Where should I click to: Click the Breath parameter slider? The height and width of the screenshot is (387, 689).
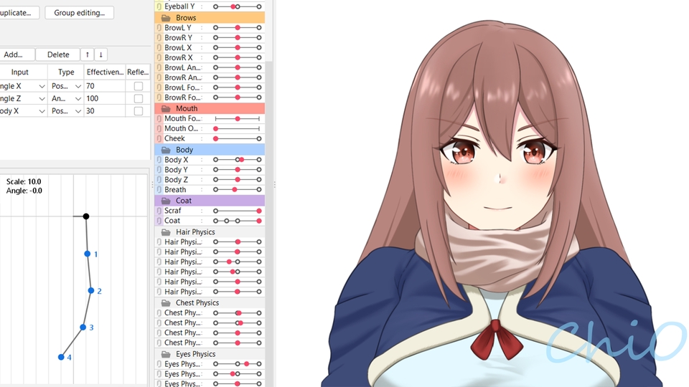238,189
